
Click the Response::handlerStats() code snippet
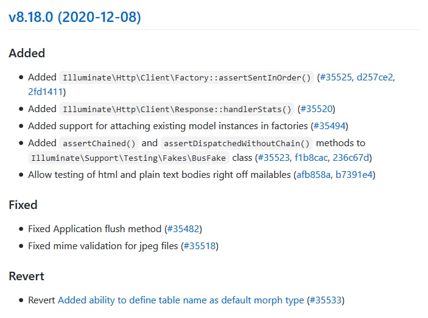click(x=177, y=109)
